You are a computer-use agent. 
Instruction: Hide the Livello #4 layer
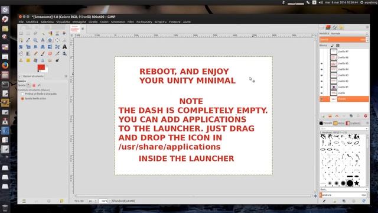coord(321,69)
